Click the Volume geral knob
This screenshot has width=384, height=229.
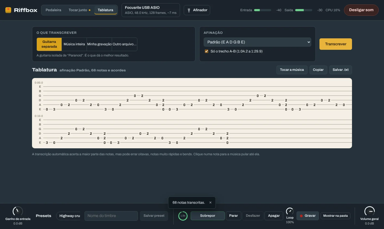coord(369,211)
